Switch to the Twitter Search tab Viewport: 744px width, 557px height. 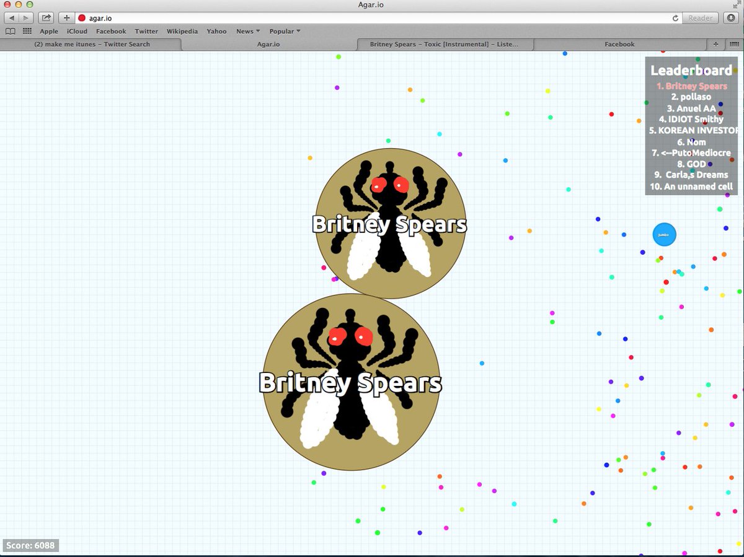pos(92,44)
